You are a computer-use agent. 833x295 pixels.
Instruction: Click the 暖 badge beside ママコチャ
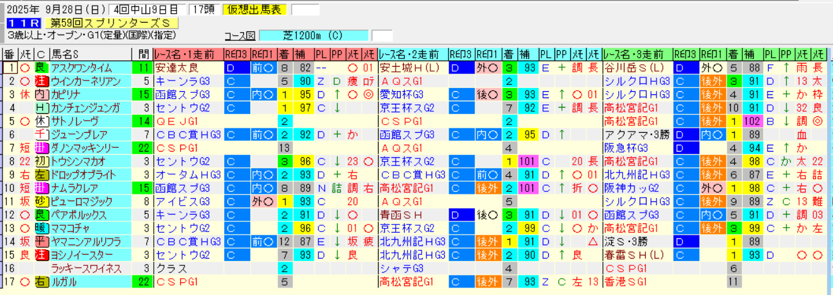[41, 228]
